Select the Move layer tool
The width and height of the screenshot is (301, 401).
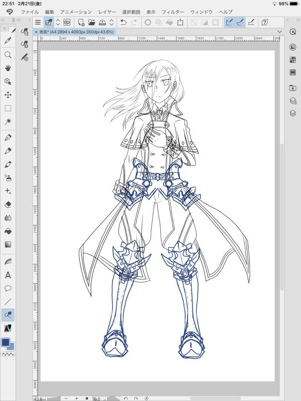[8, 95]
